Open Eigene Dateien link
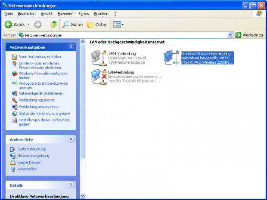Screen dimensions: 267x200 pyautogui.click(x=29, y=163)
